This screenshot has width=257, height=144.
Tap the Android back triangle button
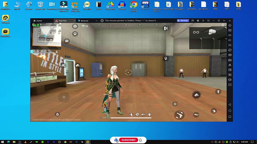[230, 105]
